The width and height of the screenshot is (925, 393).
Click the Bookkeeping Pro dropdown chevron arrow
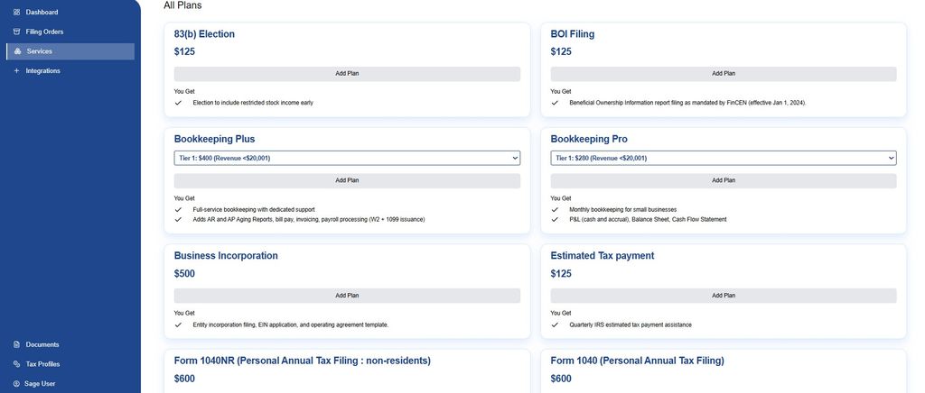[891, 158]
